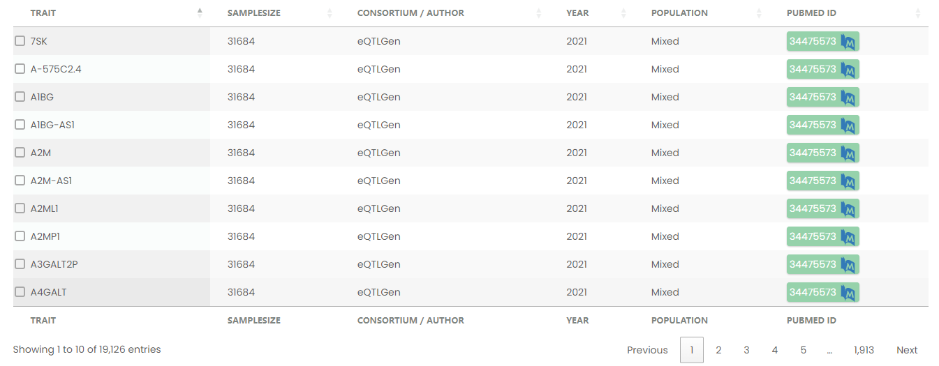Open PubMed ID 34475573 for A1BG-AS1
The width and height of the screenshot is (939, 366).
click(x=813, y=125)
